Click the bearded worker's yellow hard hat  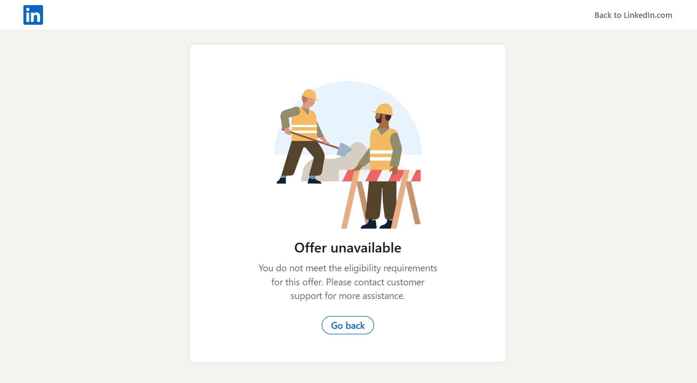[383, 110]
